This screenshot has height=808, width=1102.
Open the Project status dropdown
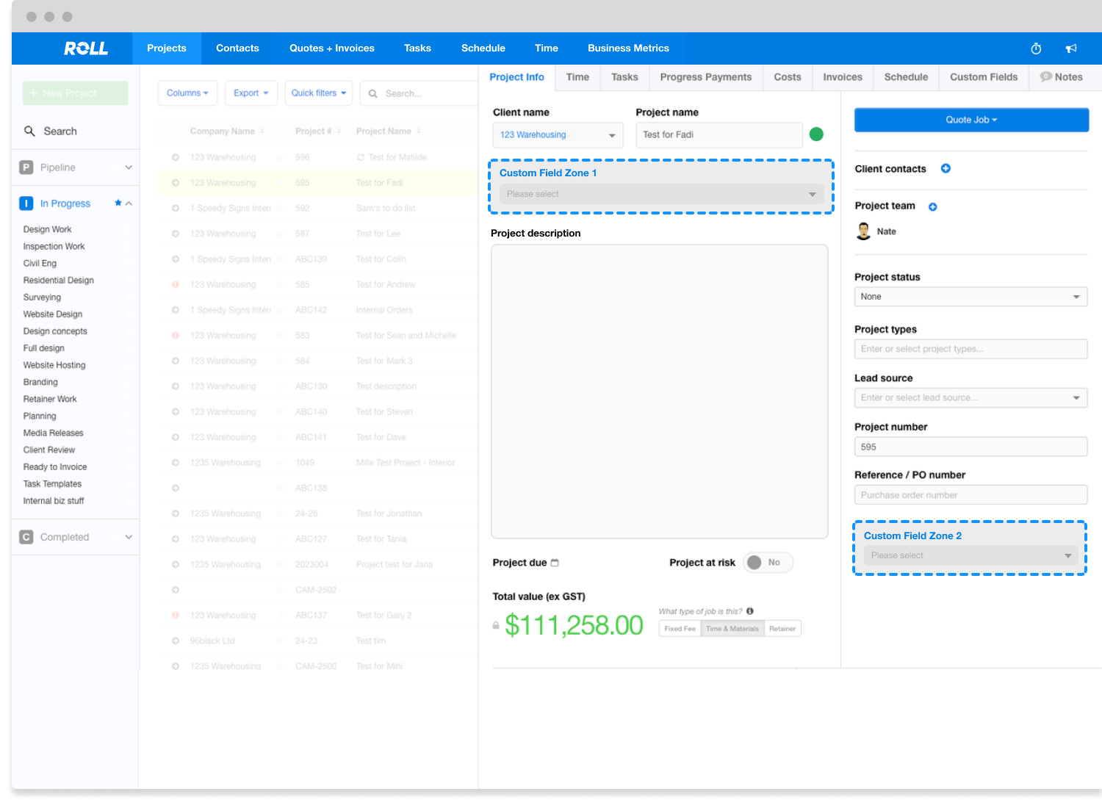[x=970, y=297]
